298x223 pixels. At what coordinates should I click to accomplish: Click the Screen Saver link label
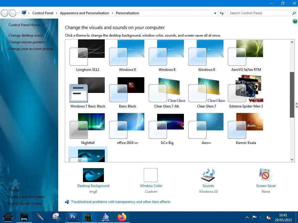(266, 186)
